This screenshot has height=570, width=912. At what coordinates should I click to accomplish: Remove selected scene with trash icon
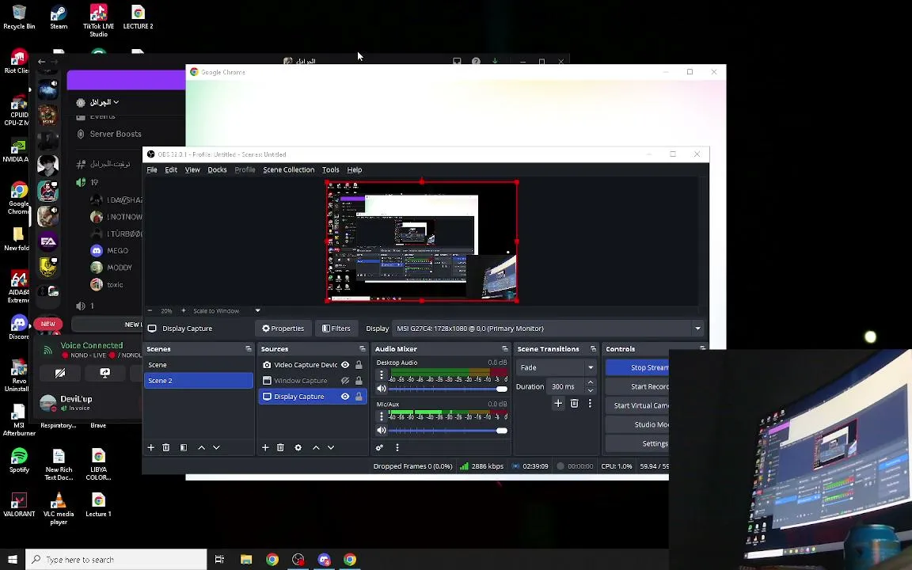165,447
